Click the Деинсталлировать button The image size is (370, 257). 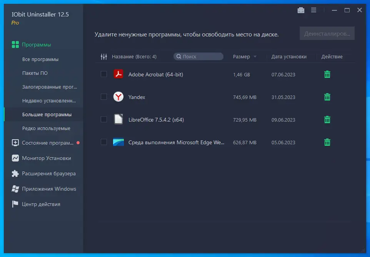point(327,33)
